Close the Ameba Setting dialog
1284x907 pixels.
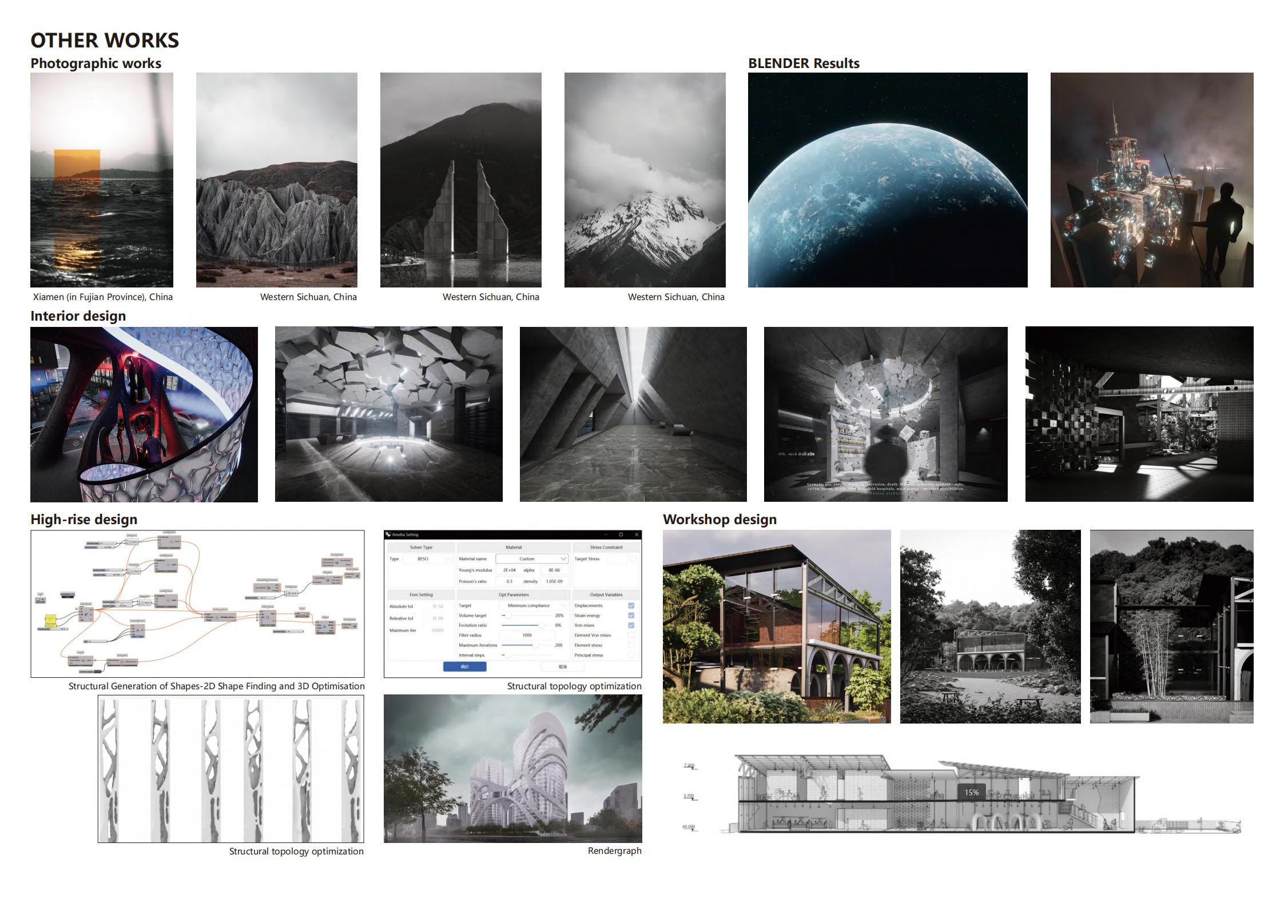(x=636, y=534)
